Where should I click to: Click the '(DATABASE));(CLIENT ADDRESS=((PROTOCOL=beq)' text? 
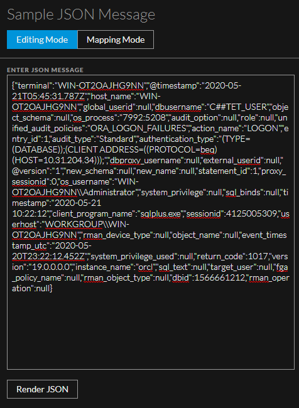click(114, 149)
